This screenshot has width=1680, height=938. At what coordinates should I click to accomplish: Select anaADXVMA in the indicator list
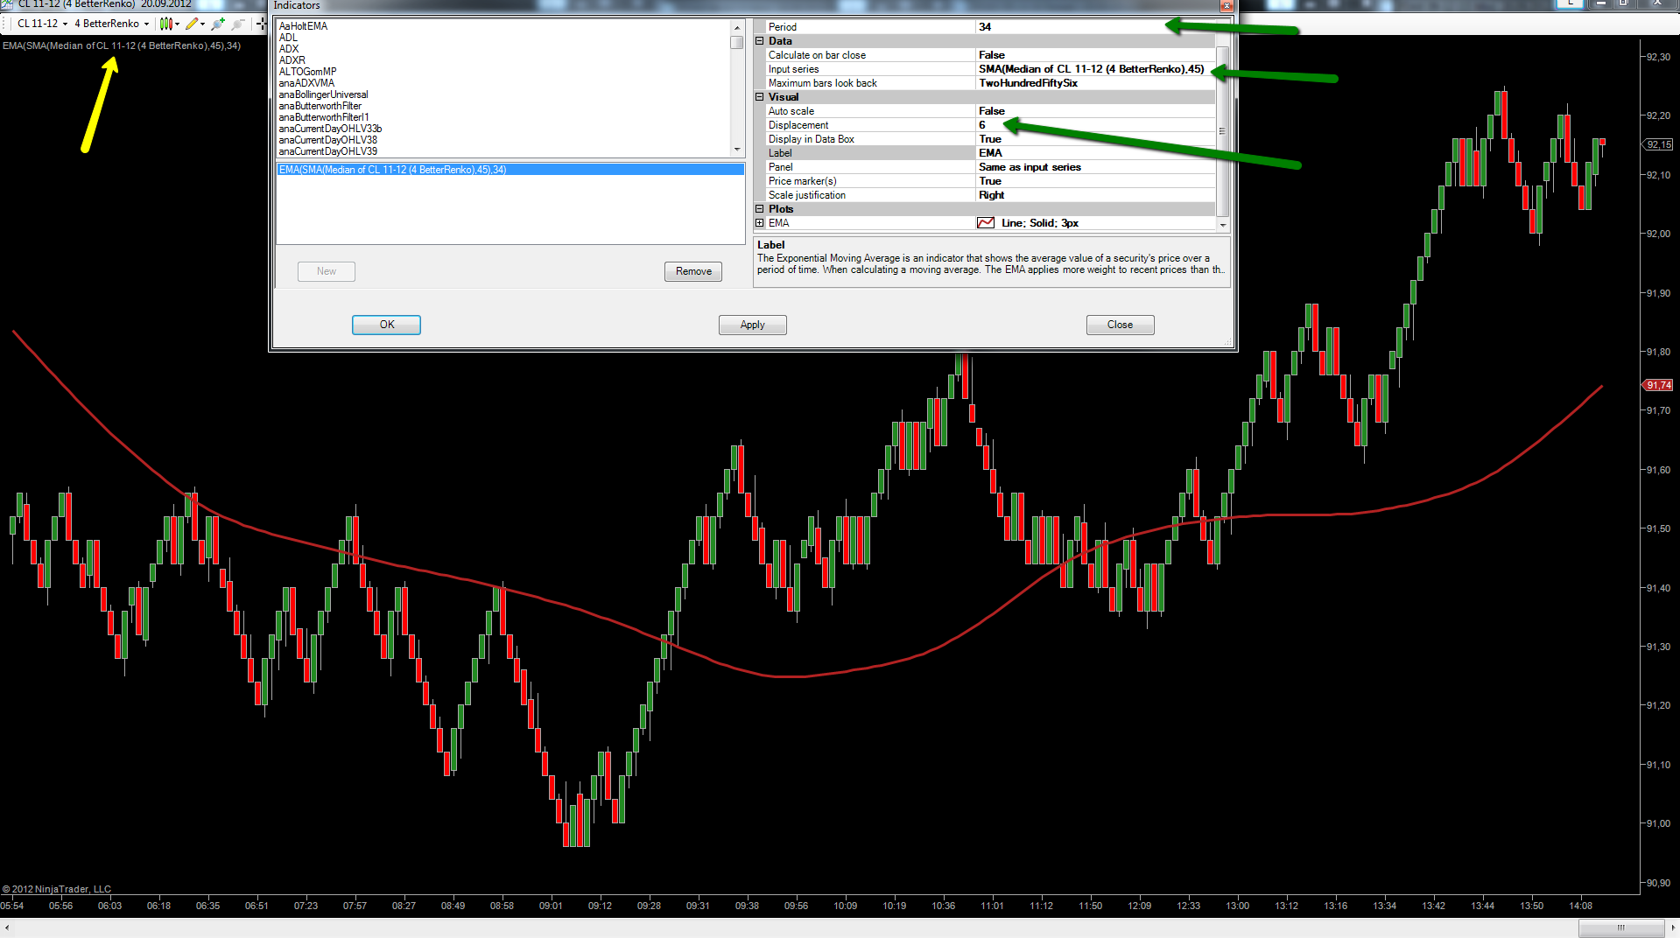click(x=306, y=83)
